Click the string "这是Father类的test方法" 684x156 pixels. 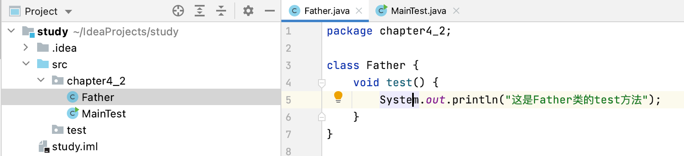coord(576,100)
